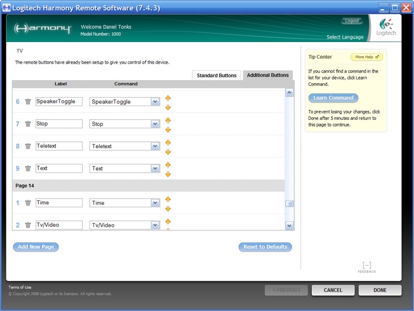Move Stop row down with orange arrow
This screenshot has height=311, width=414.
point(168,129)
